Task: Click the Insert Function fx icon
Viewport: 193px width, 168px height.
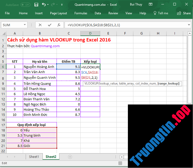Action: [x=59, y=25]
